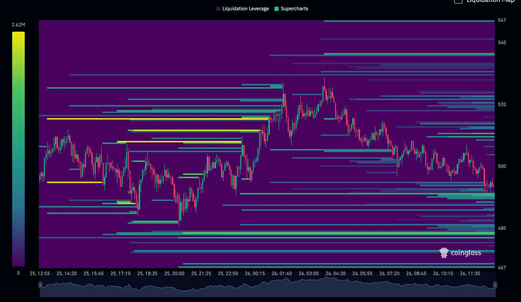Click the purple Liquidation Leverage legend swatch
Image resolution: width=521 pixels, height=302 pixels.
click(x=218, y=8)
